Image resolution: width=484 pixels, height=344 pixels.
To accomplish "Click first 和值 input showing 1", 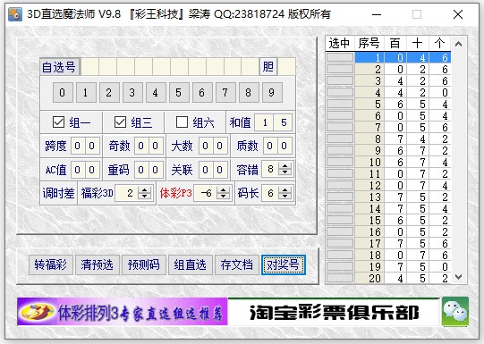I will [x=264, y=122].
